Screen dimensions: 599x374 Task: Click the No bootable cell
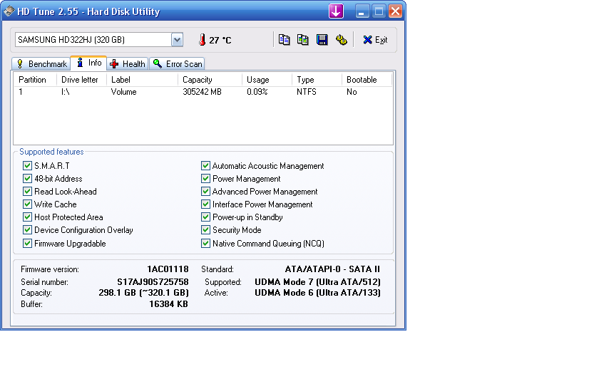click(x=352, y=92)
